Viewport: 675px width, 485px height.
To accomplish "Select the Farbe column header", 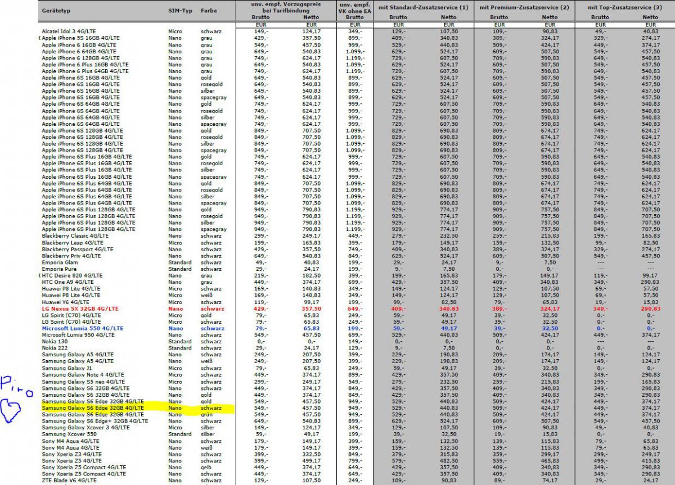I will [209, 11].
